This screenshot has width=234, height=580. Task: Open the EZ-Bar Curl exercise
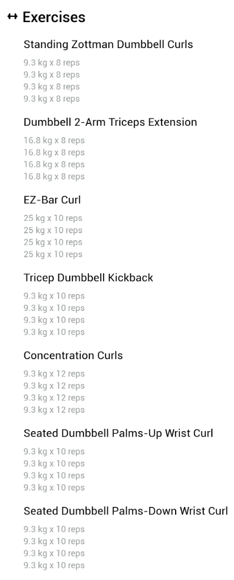[52, 200]
